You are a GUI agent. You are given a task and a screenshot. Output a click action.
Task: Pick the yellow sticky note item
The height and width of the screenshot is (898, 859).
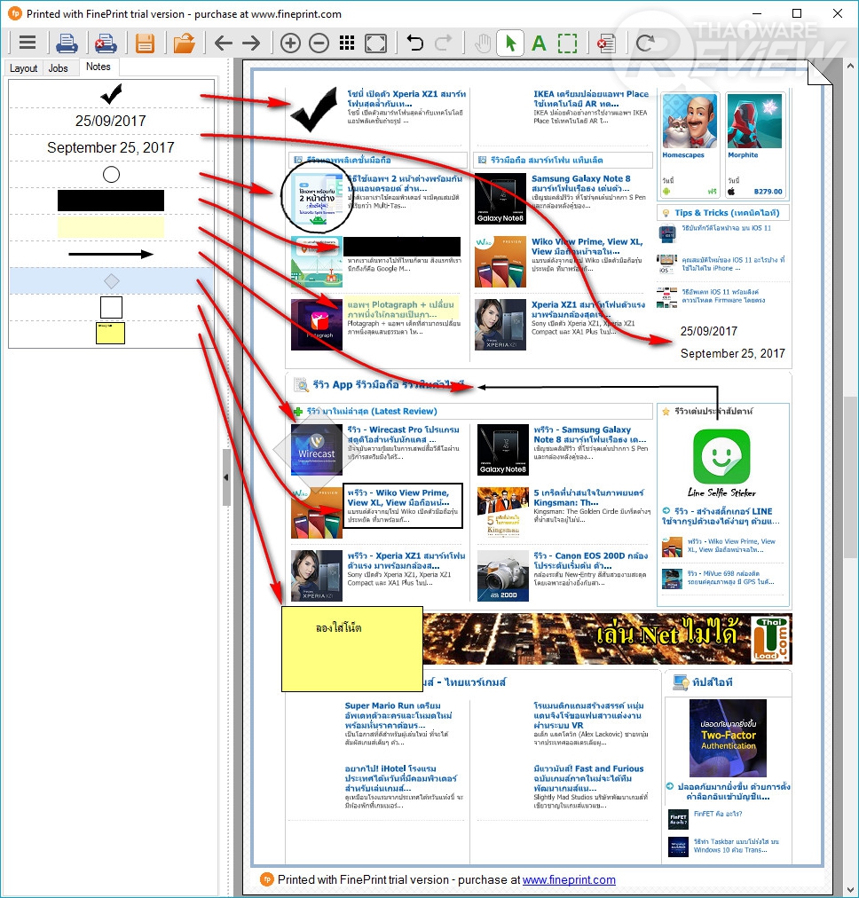coord(111,334)
